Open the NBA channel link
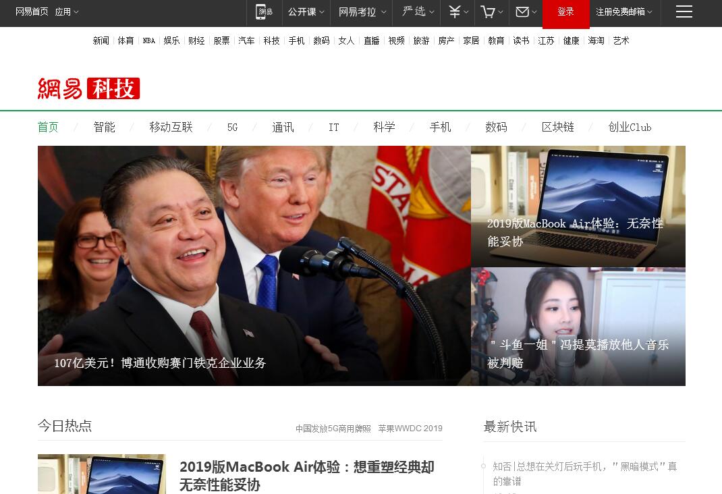722x494 pixels. [x=148, y=40]
